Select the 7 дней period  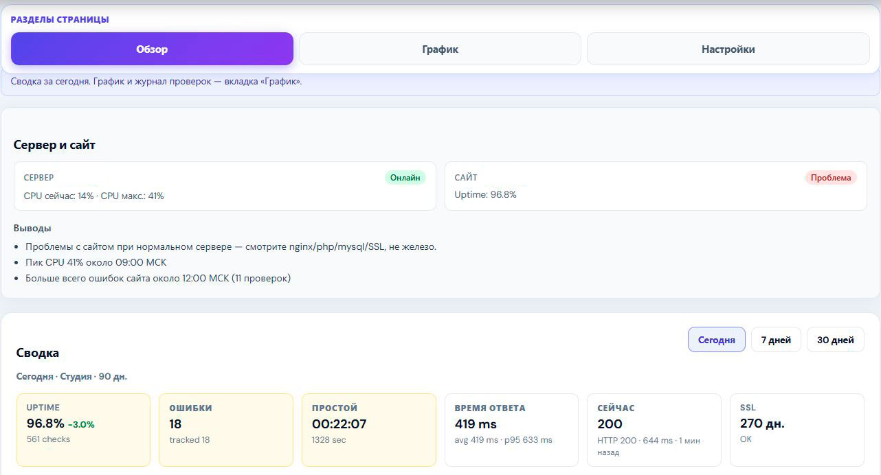pyautogui.click(x=776, y=340)
